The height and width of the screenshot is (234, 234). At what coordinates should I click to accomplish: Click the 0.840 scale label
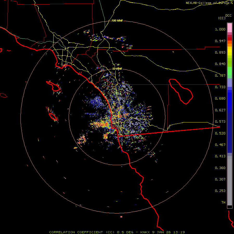pyautogui.click(x=220, y=64)
